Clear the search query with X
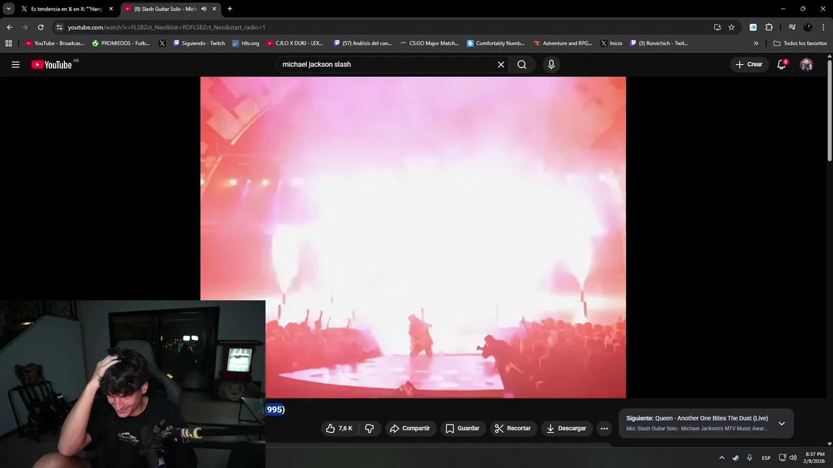 [501, 64]
